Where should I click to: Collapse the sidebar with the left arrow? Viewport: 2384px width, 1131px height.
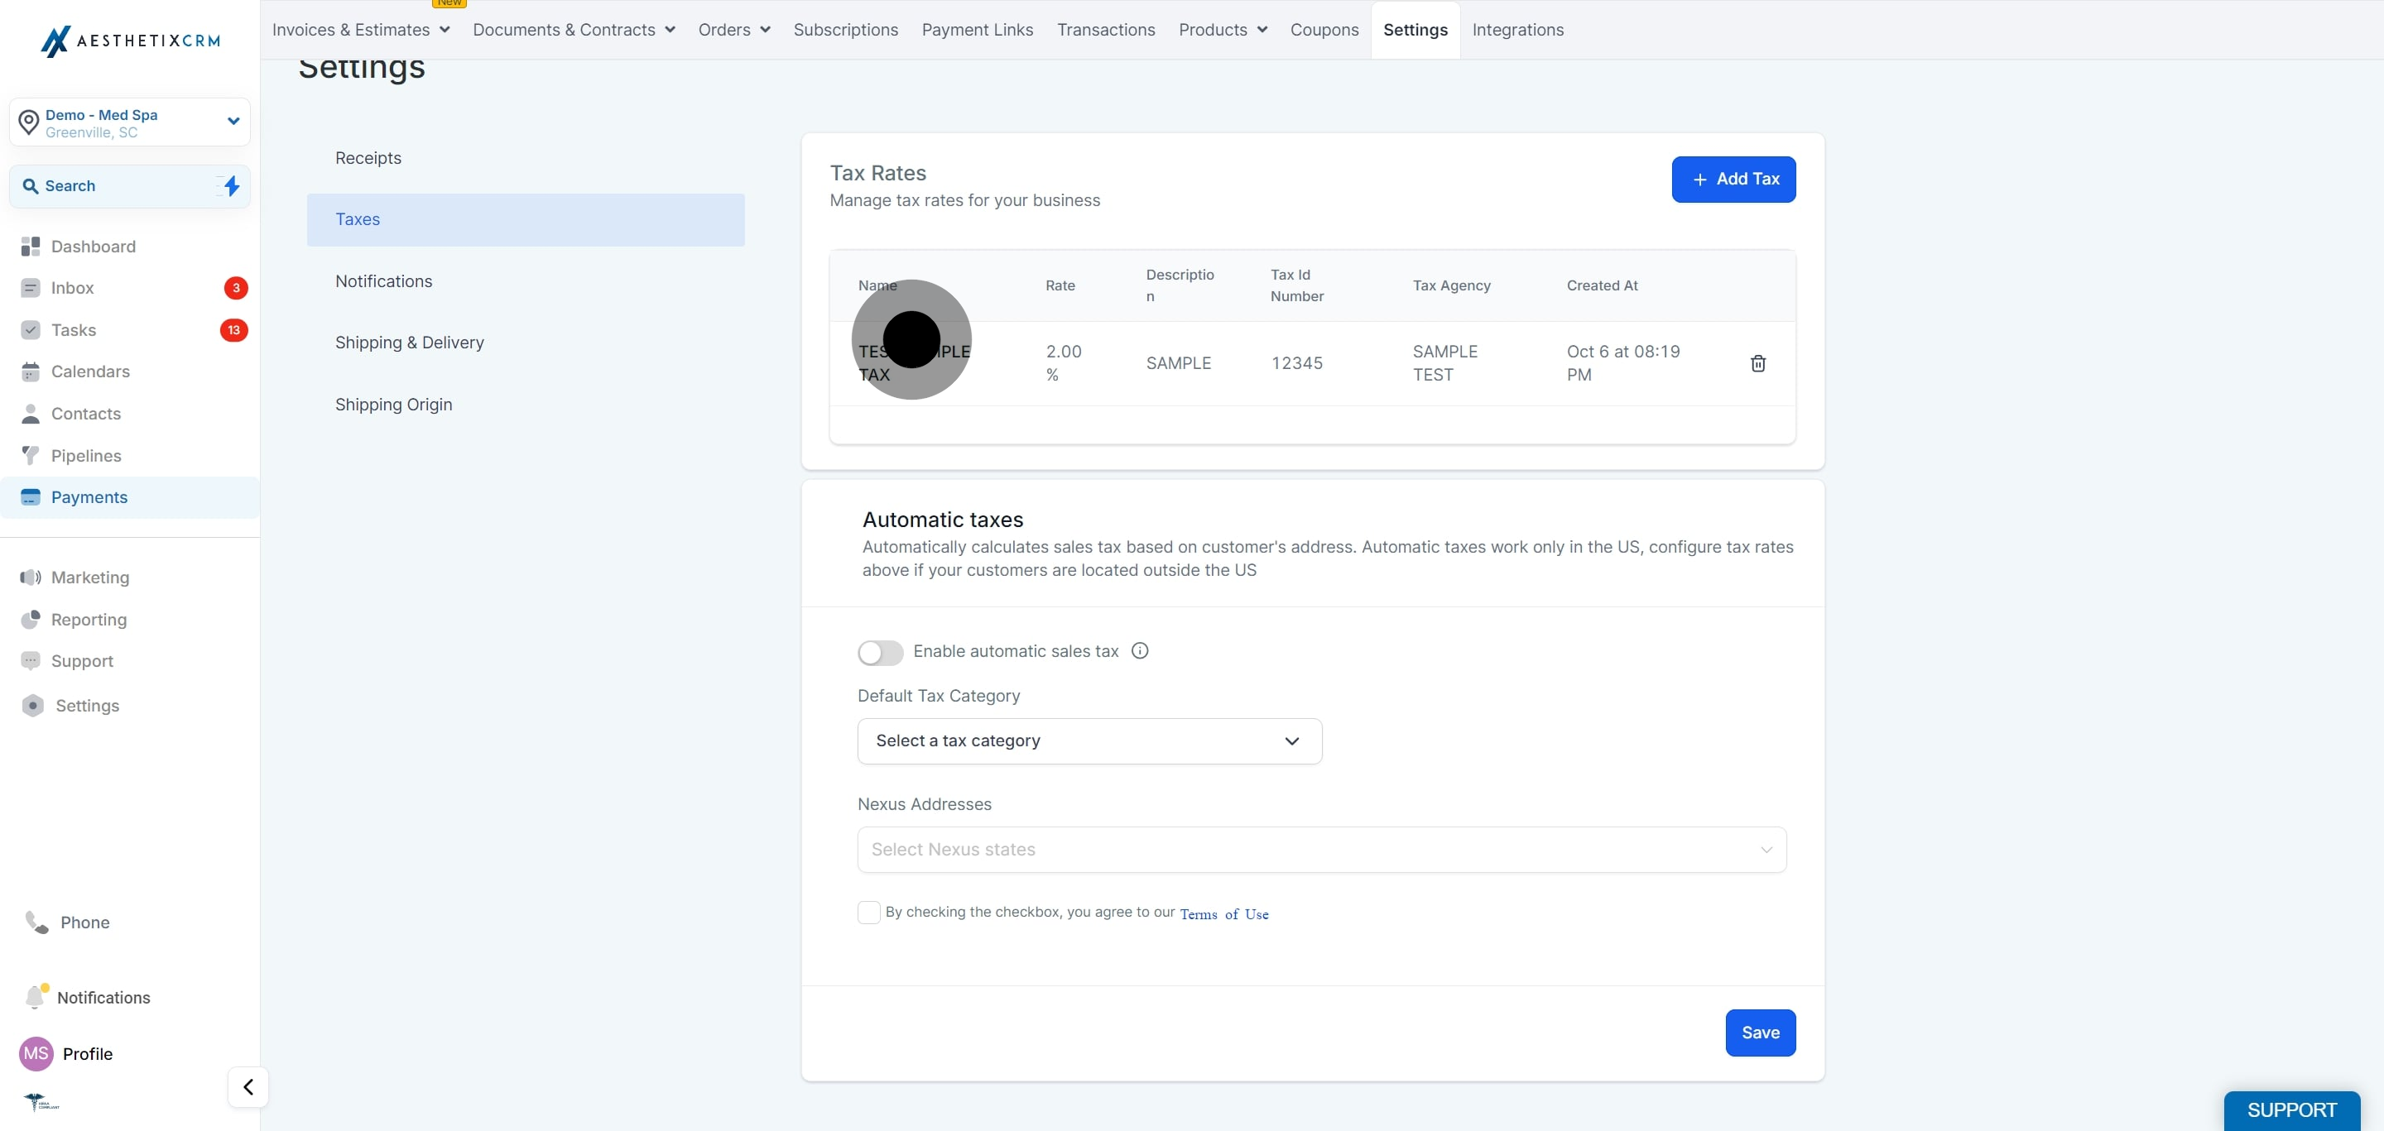[248, 1086]
